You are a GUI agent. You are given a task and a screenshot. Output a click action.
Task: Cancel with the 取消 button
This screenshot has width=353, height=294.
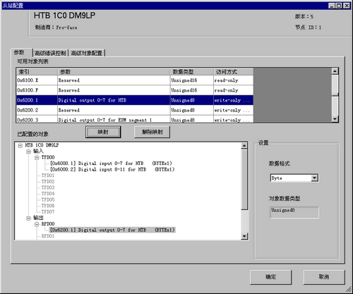[x=324, y=277]
